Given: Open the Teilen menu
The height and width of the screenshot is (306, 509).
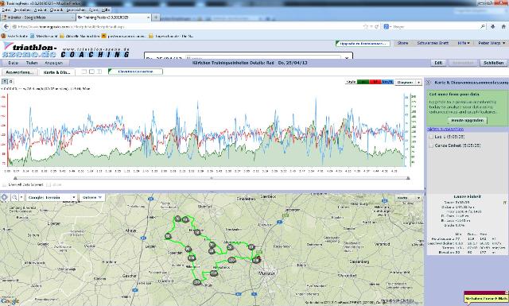Looking at the screenshot, I should coord(32,63).
